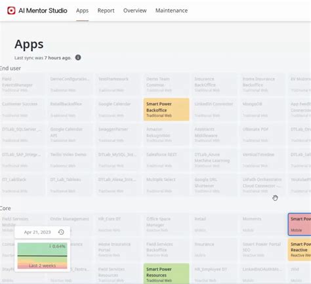311x284 pixels.
Task: Click the Last 2 weeks trend chart
Action: (x=43, y=256)
